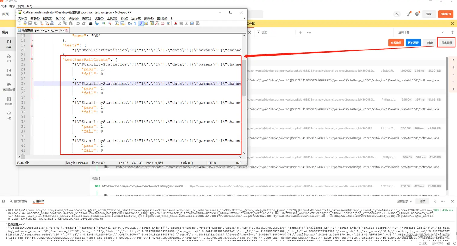Toggle the environment quick look eye in Postman
The width and height of the screenshot is (457, 246).
coord(452,32)
